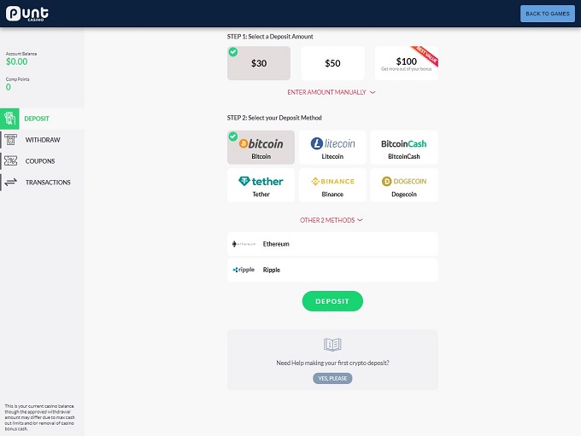Click the Back to Games button
This screenshot has width=581, height=436.
[x=547, y=14]
